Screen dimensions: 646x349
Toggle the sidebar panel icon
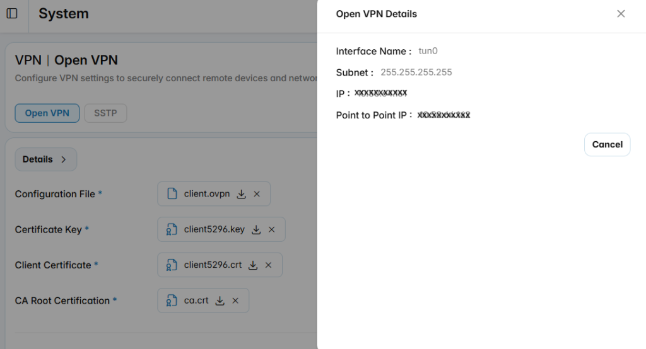click(x=12, y=14)
